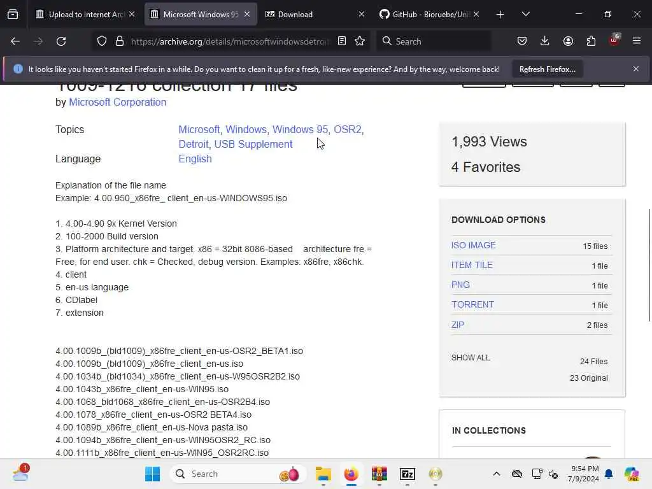
Task: Open the Detroit topic link
Action: click(195, 145)
